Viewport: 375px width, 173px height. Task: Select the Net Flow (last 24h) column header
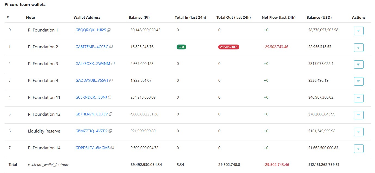coord(279,17)
